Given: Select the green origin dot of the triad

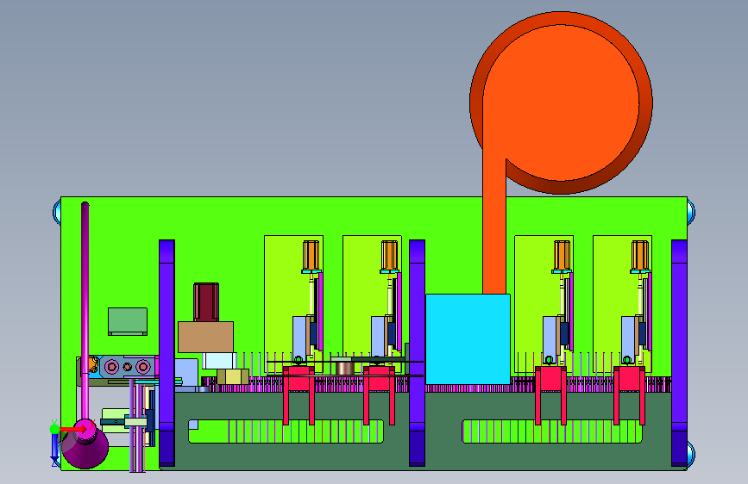Looking at the screenshot, I should (x=54, y=429).
